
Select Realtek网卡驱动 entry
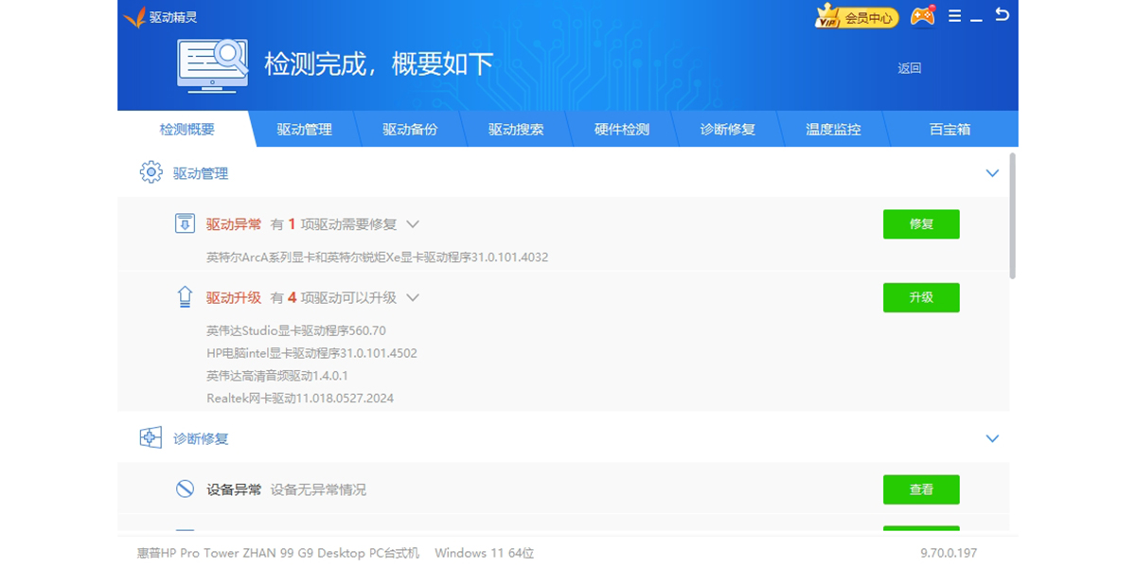tap(300, 399)
